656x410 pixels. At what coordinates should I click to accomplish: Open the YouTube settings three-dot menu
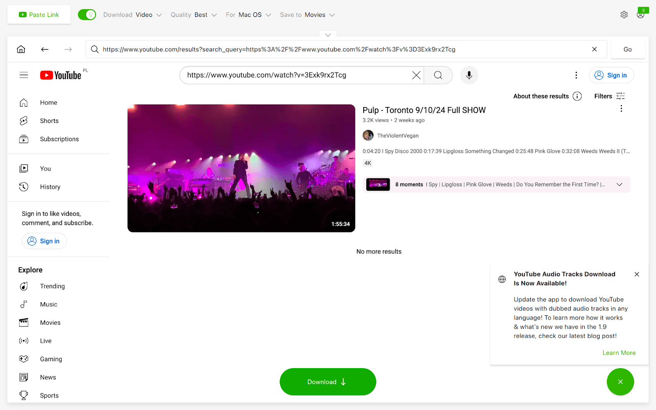click(576, 75)
